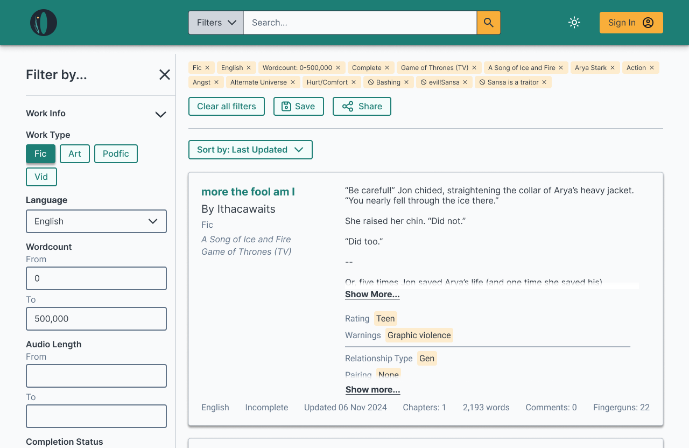Image resolution: width=689 pixels, height=448 pixels.
Task: Click Audio Length To field
Action: 96,416
